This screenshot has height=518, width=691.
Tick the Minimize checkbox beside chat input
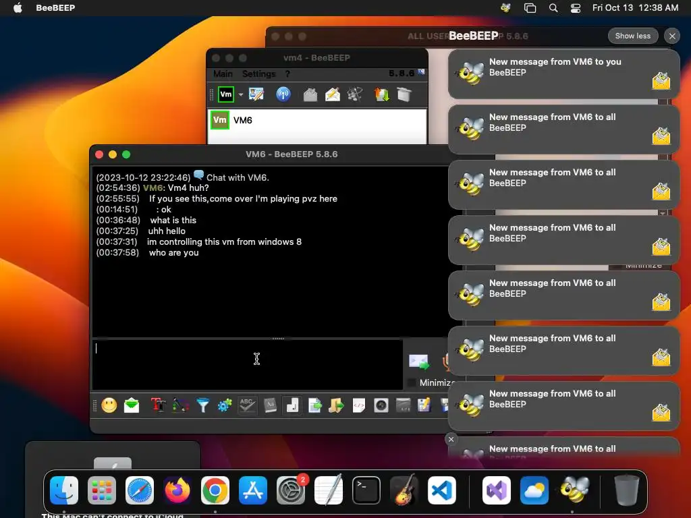[412, 382]
